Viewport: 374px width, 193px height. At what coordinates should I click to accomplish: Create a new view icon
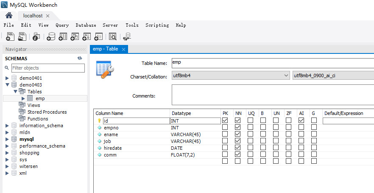75,36
